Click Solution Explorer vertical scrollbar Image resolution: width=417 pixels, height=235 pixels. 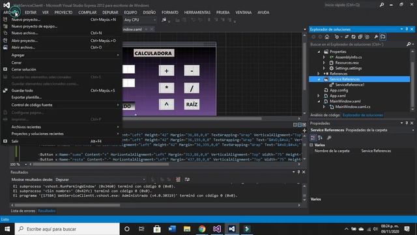(412, 84)
